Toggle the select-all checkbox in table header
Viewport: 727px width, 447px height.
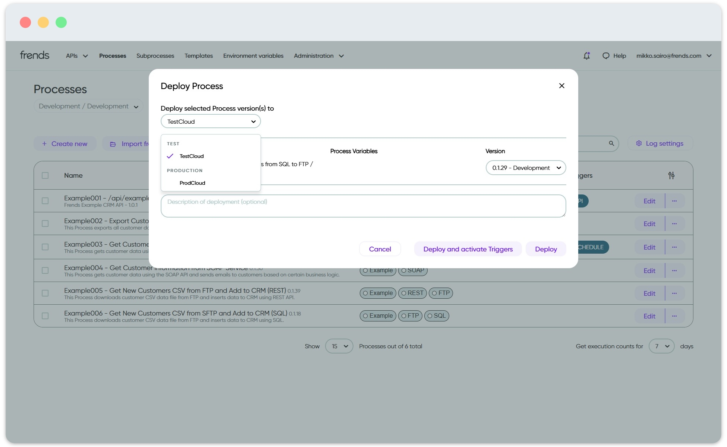click(x=45, y=175)
